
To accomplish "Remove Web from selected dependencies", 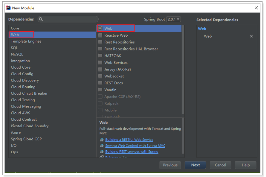I will (251, 36).
